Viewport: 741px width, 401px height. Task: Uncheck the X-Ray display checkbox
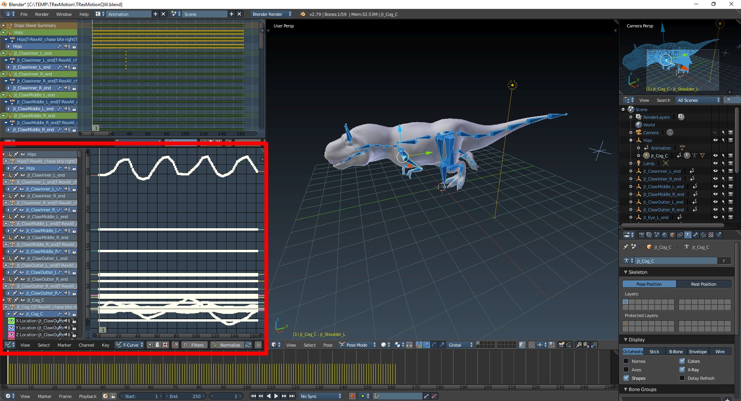click(x=682, y=370)
